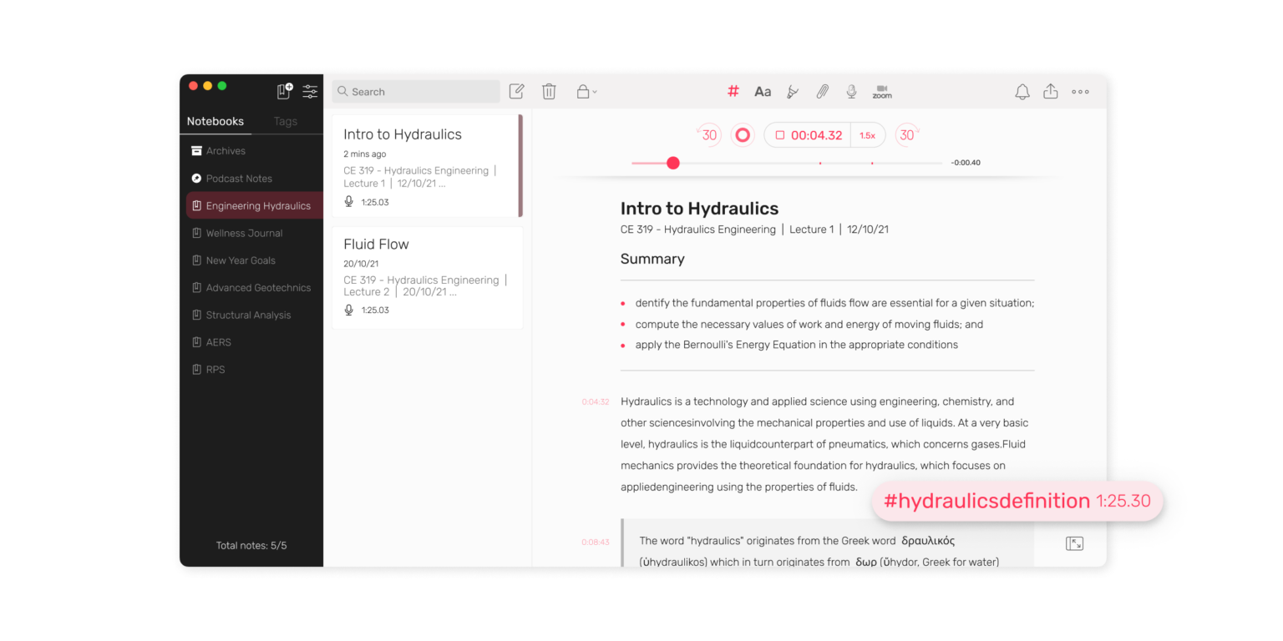
Task: Switch to the Tags tab
Action: 285,121
